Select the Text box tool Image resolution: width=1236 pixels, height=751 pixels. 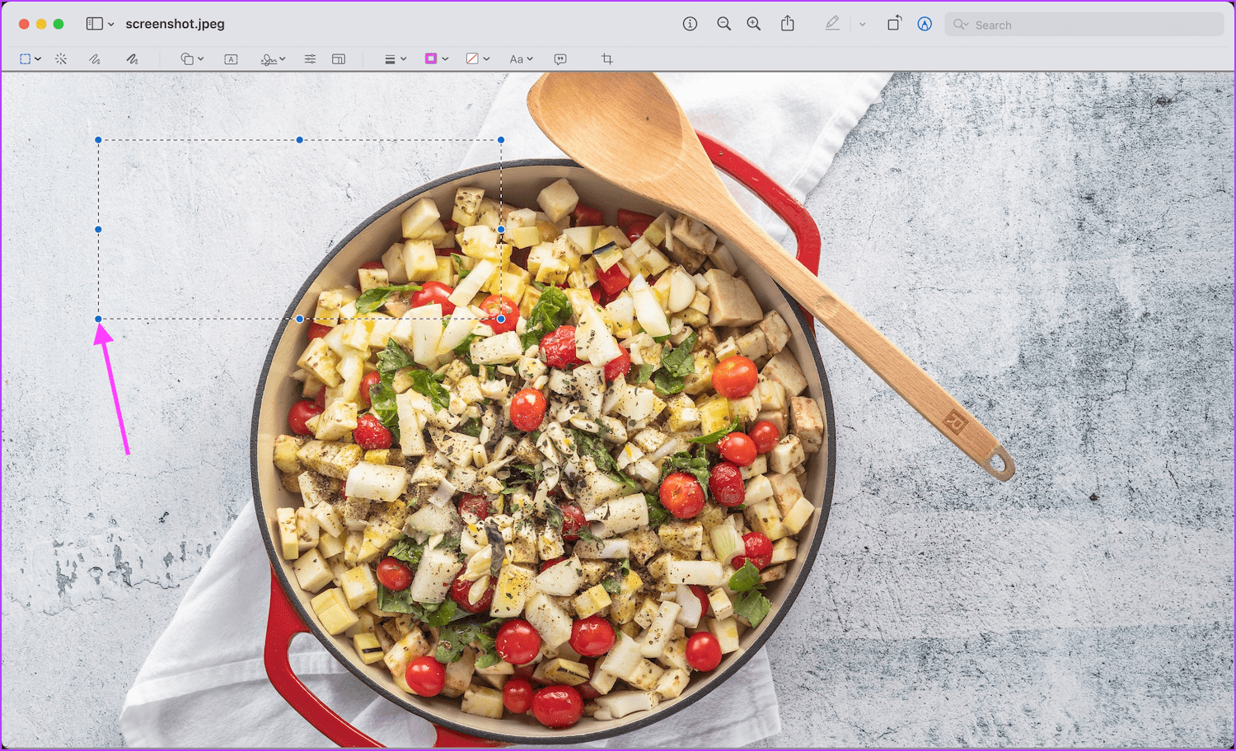click(x=231, y=59)
